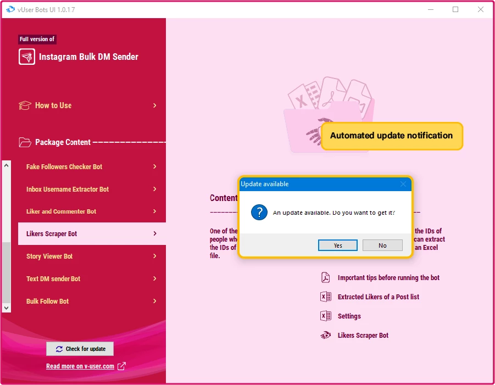Expand Liker and Commenter Bot chevron

pyautogui.click(x=155, y=211)
